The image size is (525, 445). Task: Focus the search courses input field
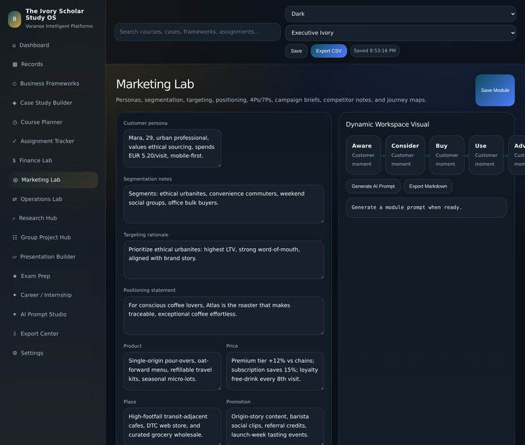pos(198,32)
